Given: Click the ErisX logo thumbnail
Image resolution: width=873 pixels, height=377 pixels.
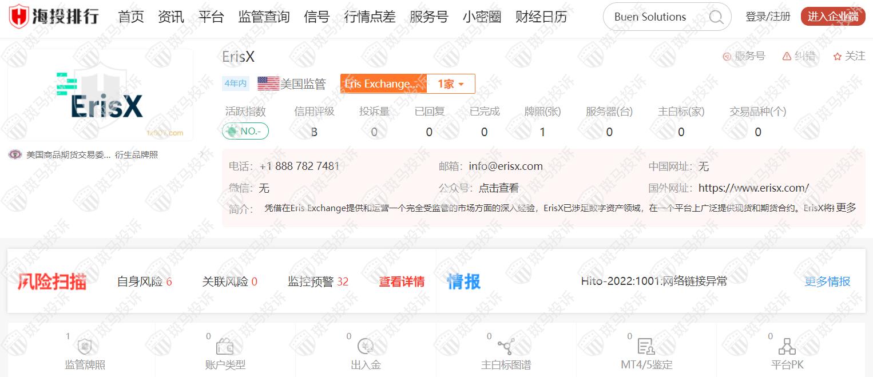Looking at the screenshot, I should click(x=101, y=95).
